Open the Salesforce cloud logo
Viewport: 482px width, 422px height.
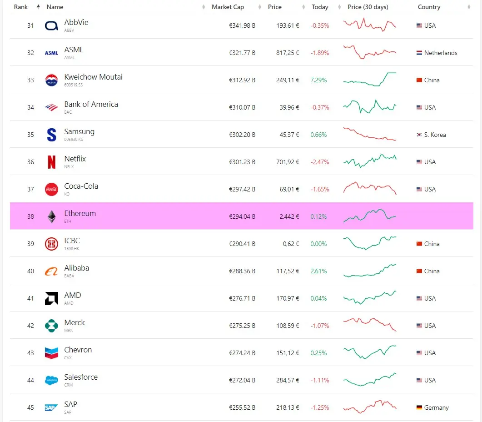click(51, 381)
